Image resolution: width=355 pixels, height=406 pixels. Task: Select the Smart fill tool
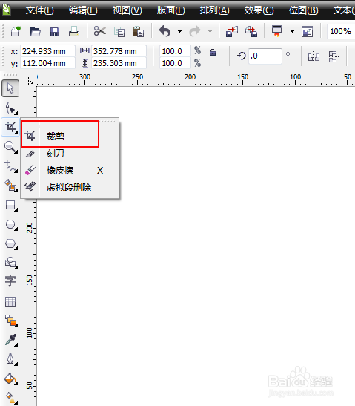pos(11,186)
